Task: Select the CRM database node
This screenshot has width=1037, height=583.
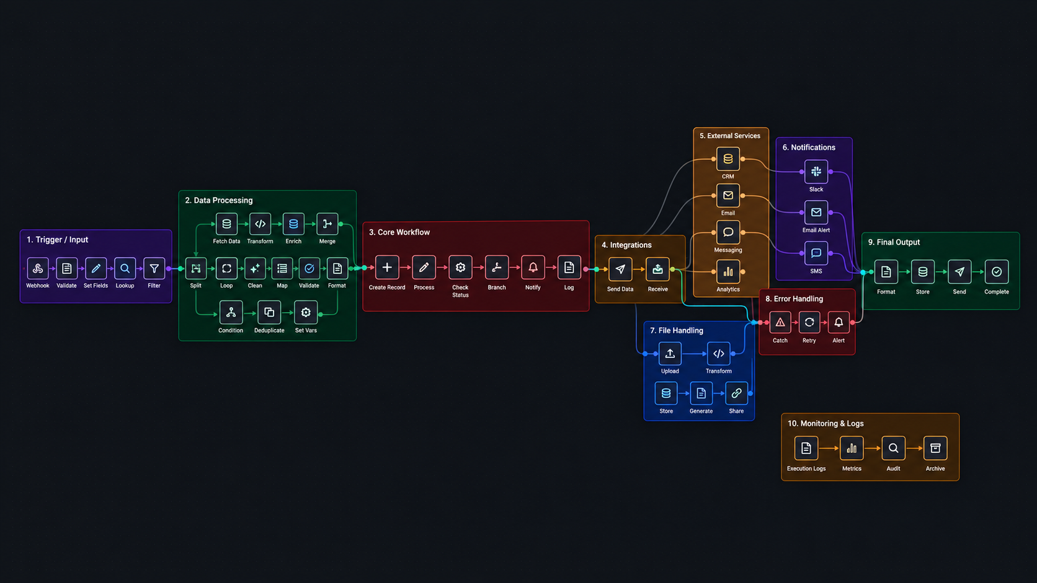Action: click(728, 159)
